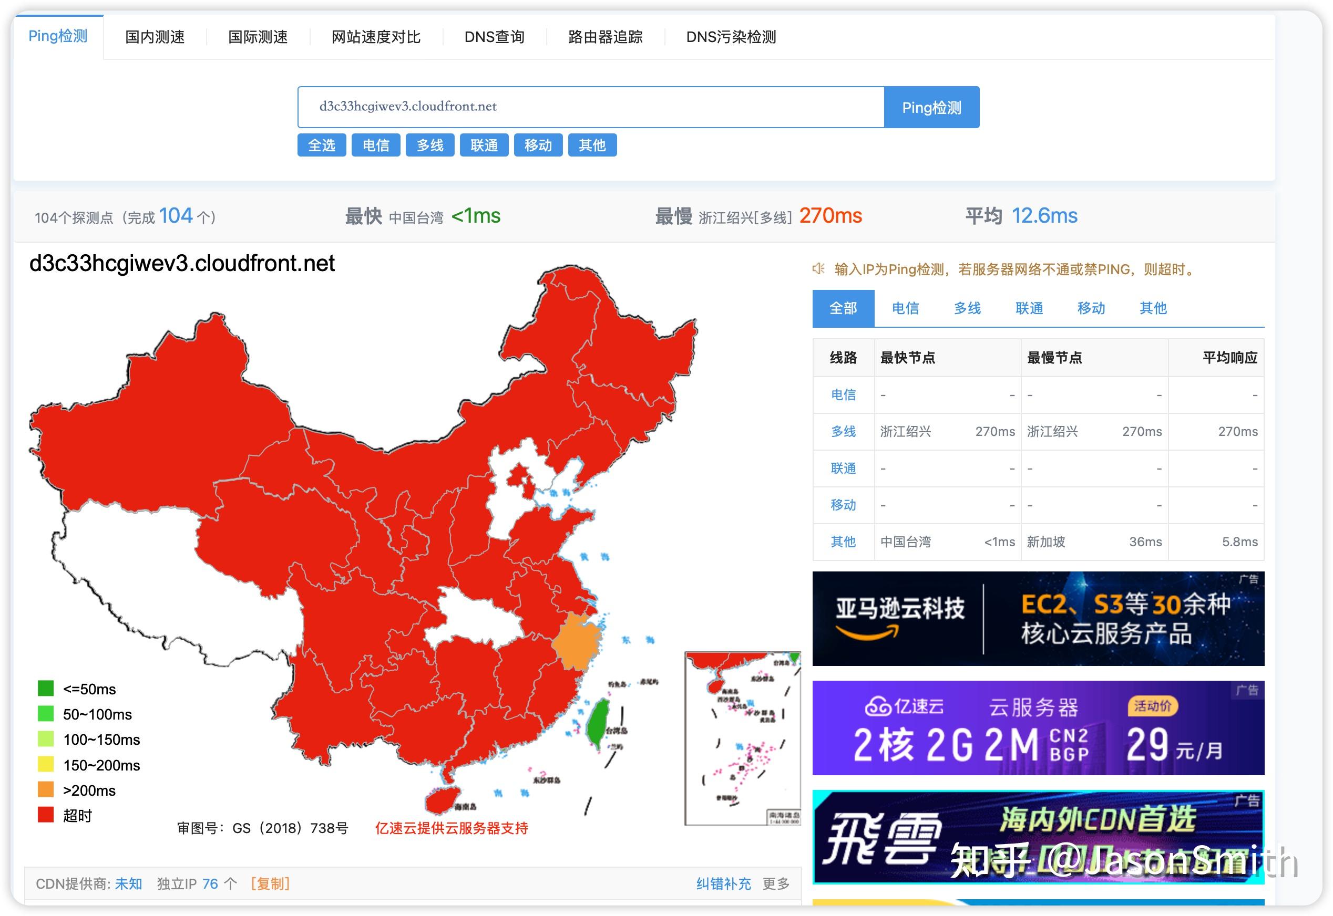Toggle the 多线 filter under the search box

430,145
